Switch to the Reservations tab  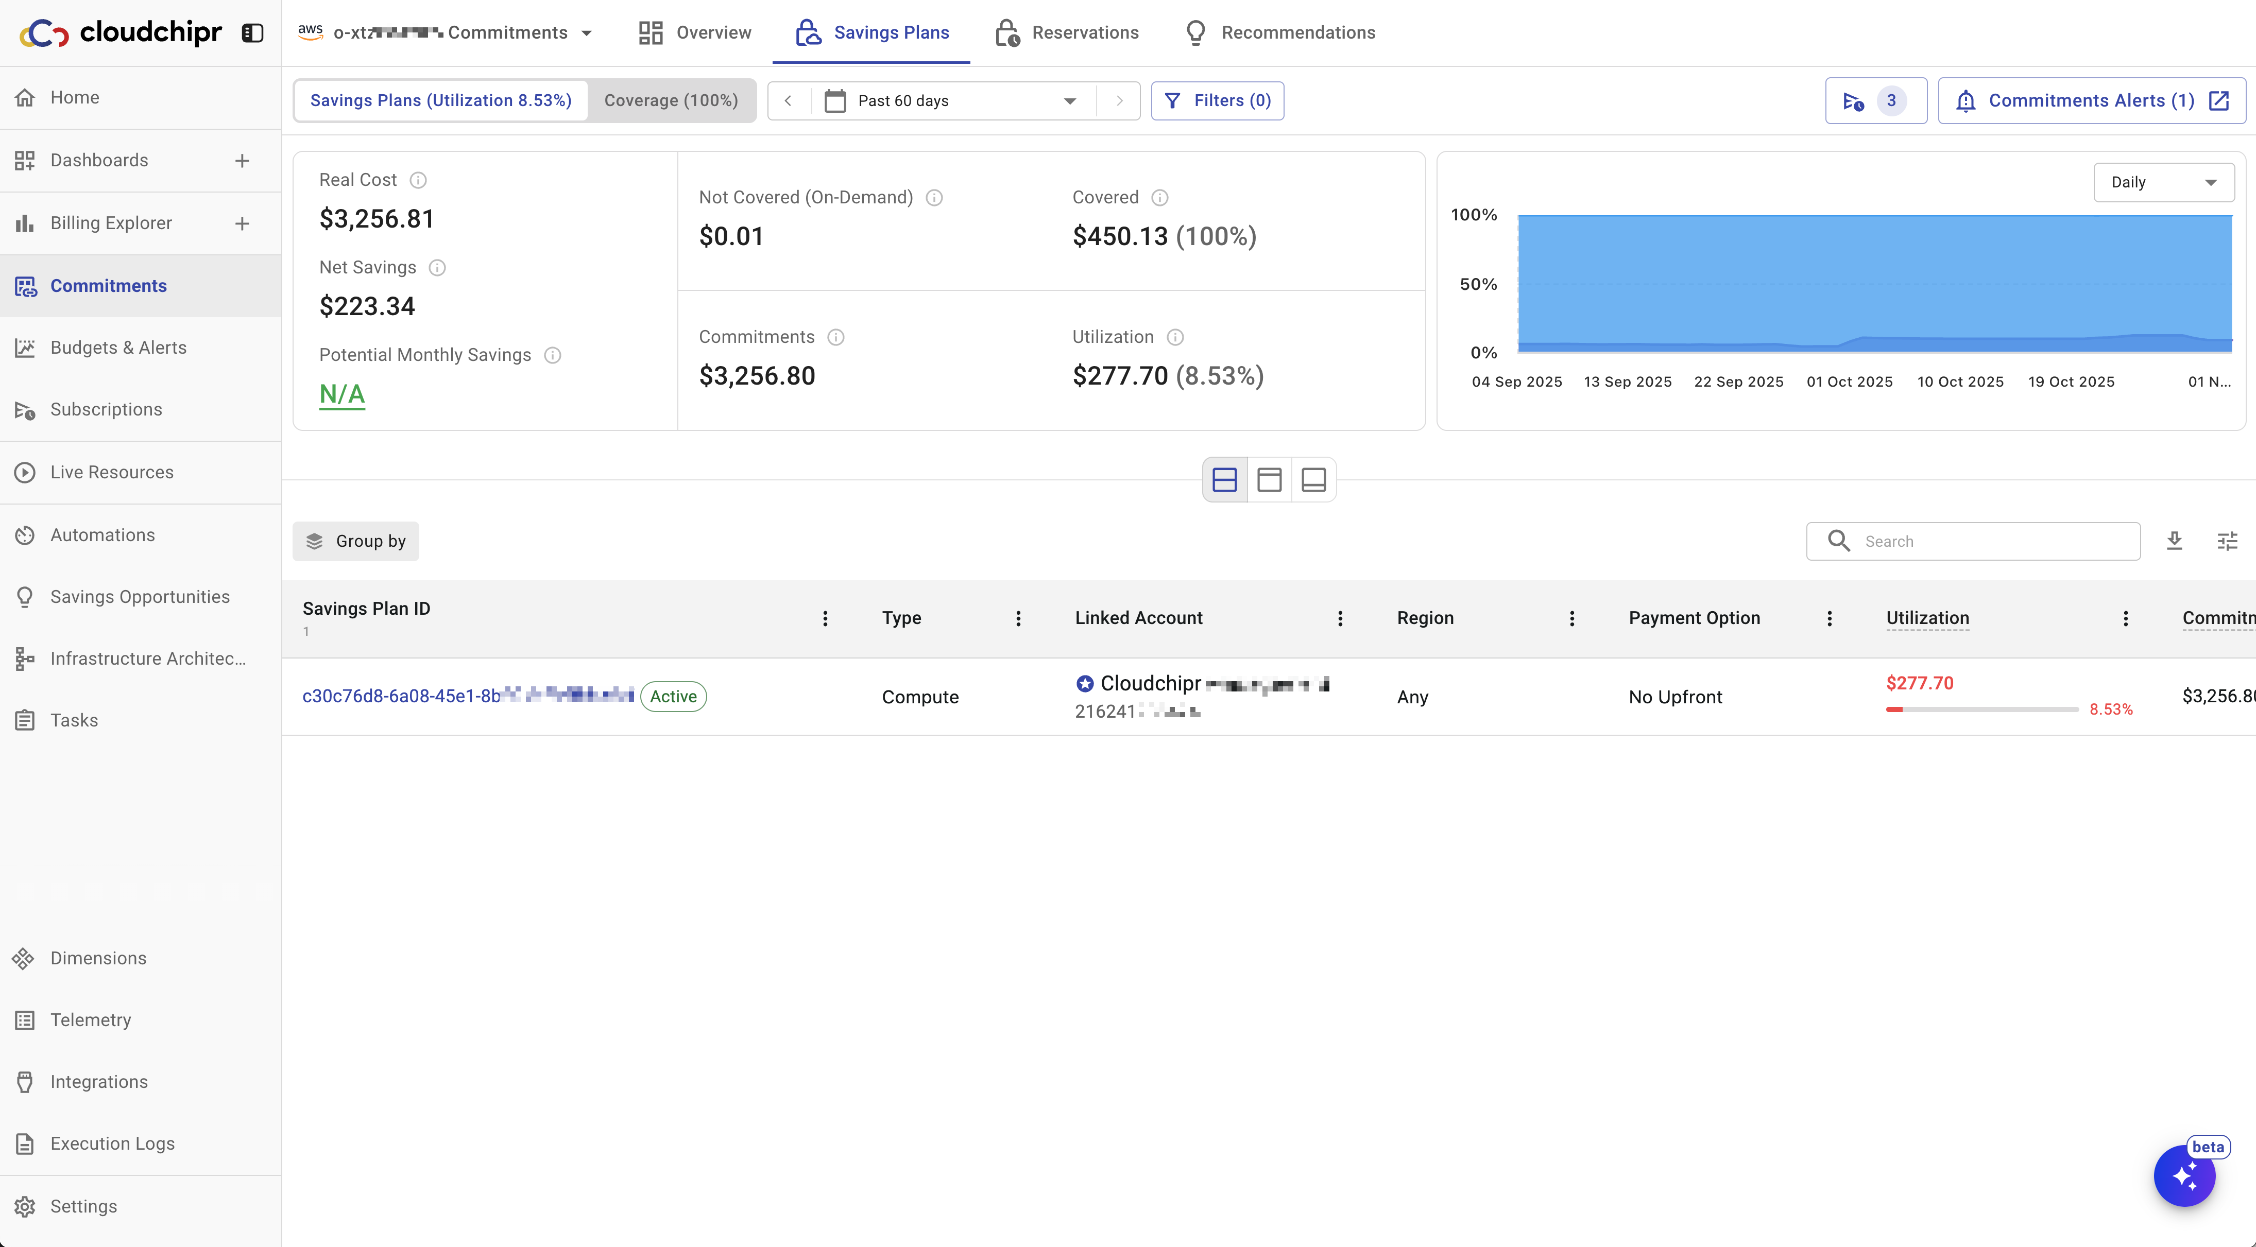point(1067,32)
